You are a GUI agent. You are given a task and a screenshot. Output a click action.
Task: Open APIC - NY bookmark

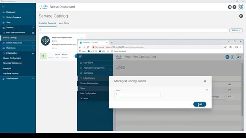pos(104,51)
